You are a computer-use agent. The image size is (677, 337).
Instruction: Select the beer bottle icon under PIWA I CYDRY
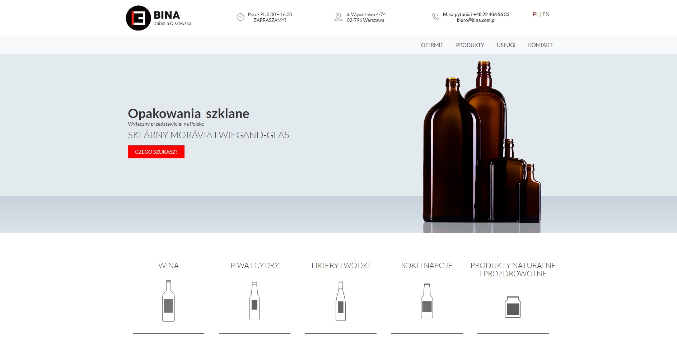point(255,301)
